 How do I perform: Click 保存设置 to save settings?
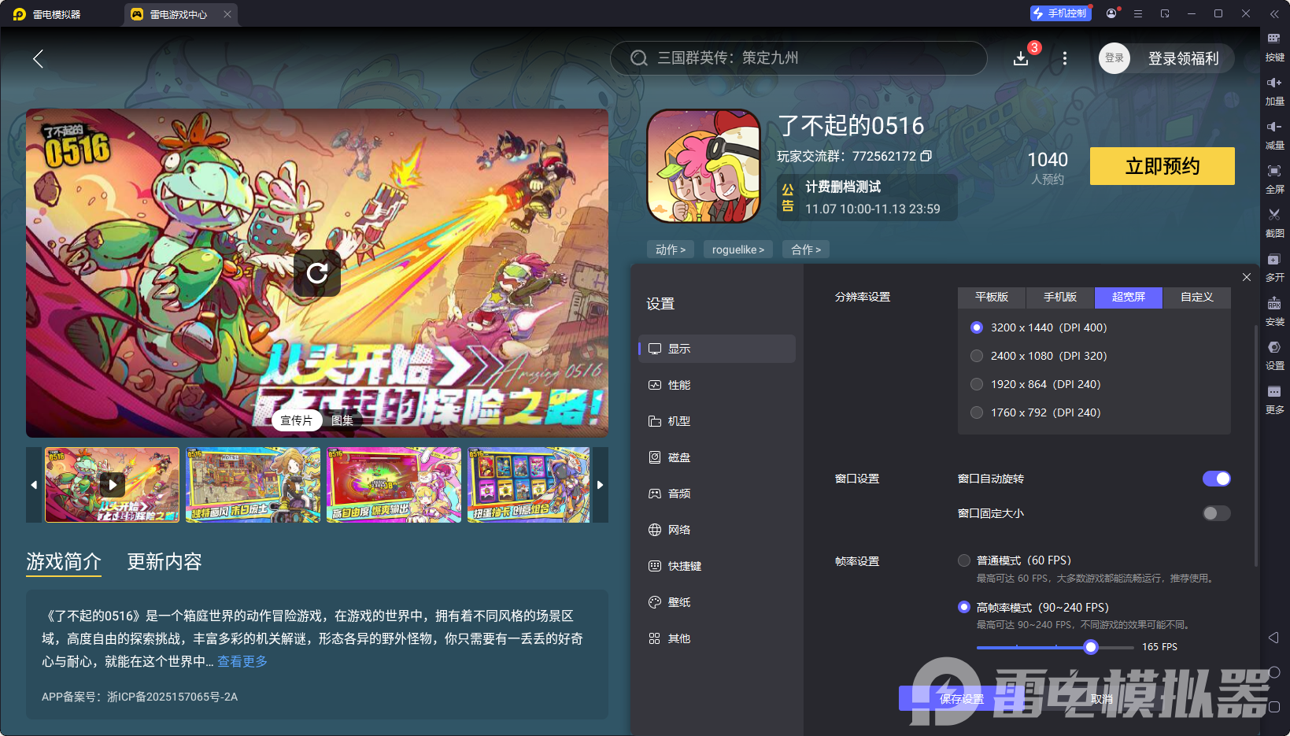pos(962,699)
